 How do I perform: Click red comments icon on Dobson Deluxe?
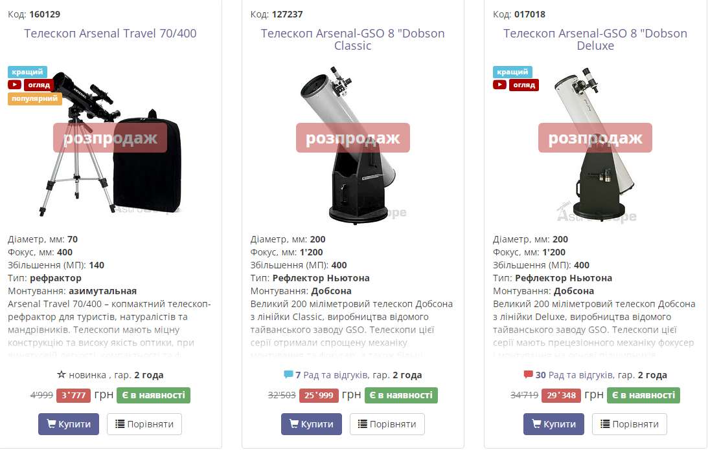(529, 375)
